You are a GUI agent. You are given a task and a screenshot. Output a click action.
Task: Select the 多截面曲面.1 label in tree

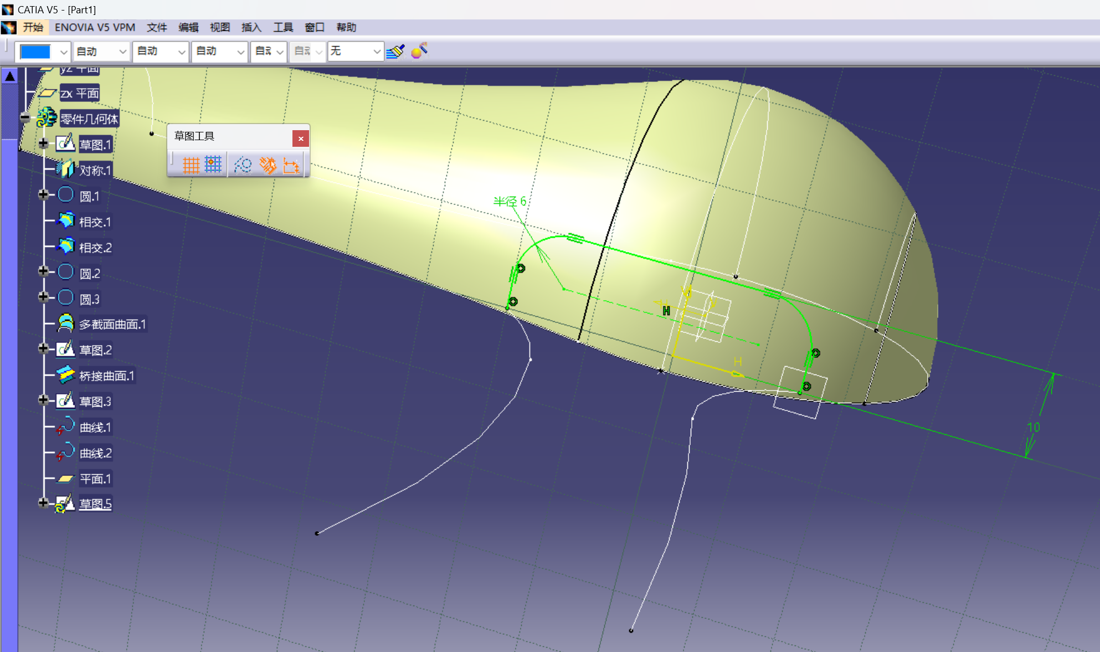(112, 324)
